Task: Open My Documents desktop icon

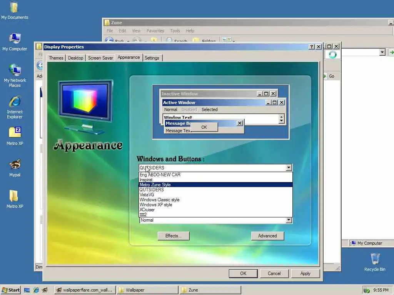Action: tap(14, 10)
